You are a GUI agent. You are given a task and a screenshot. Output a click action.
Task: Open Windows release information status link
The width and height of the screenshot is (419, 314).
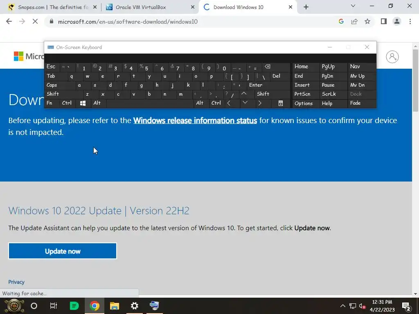coord(195,121)
